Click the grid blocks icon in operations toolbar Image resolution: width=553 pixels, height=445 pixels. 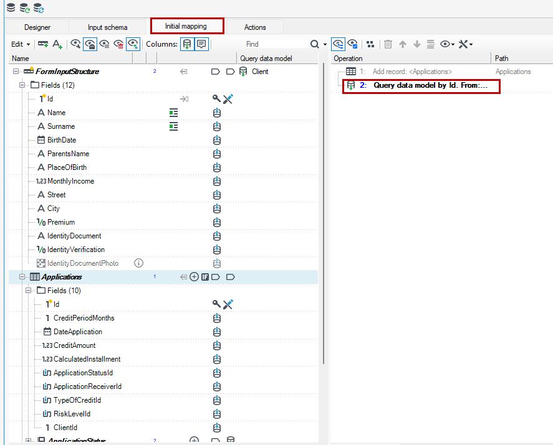tap(370, 44)
